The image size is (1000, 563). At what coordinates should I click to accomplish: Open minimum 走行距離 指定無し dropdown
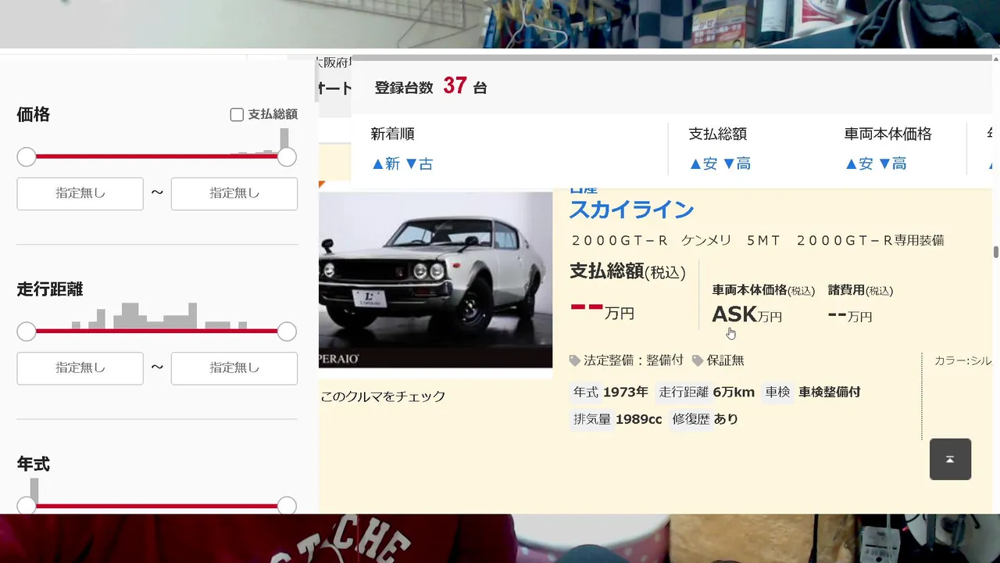[x=80, y=368]
